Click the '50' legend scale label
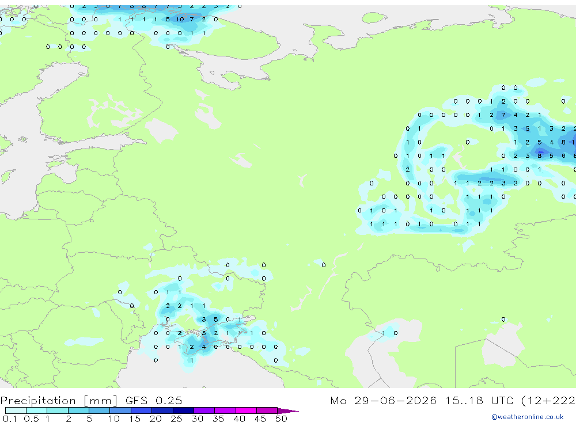Image resolution: width=576 pixels, height=422 pixels. point(281,419)
